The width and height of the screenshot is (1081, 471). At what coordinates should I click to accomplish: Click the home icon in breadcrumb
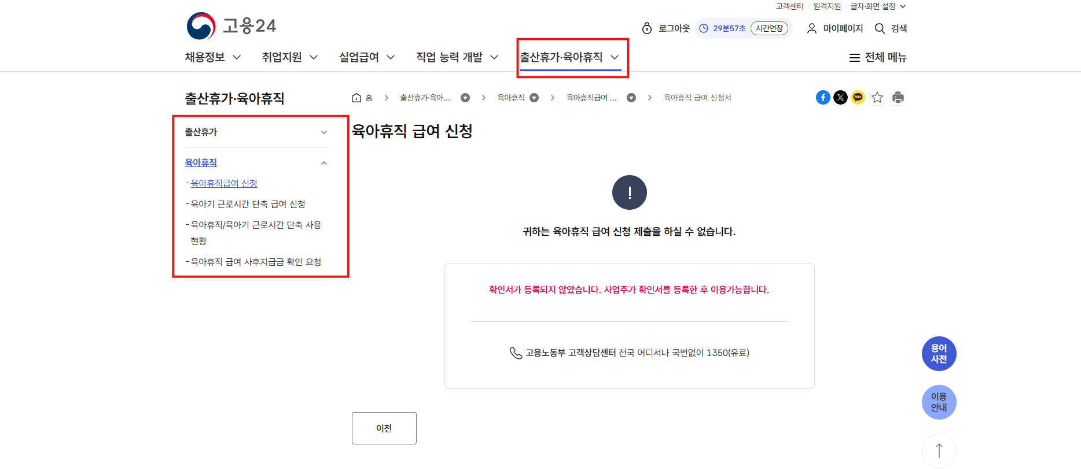click(x=356, y=98)
